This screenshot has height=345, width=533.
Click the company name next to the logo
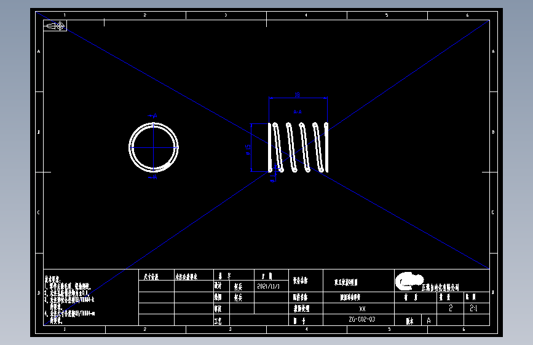[440, 288]
